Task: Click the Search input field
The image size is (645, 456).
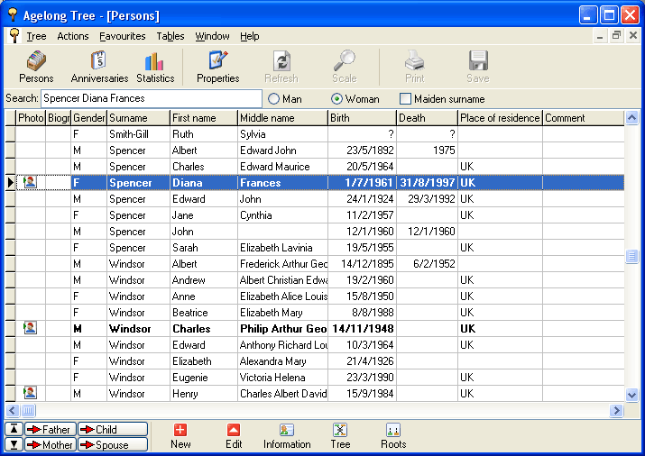Action: click(152, 98)
